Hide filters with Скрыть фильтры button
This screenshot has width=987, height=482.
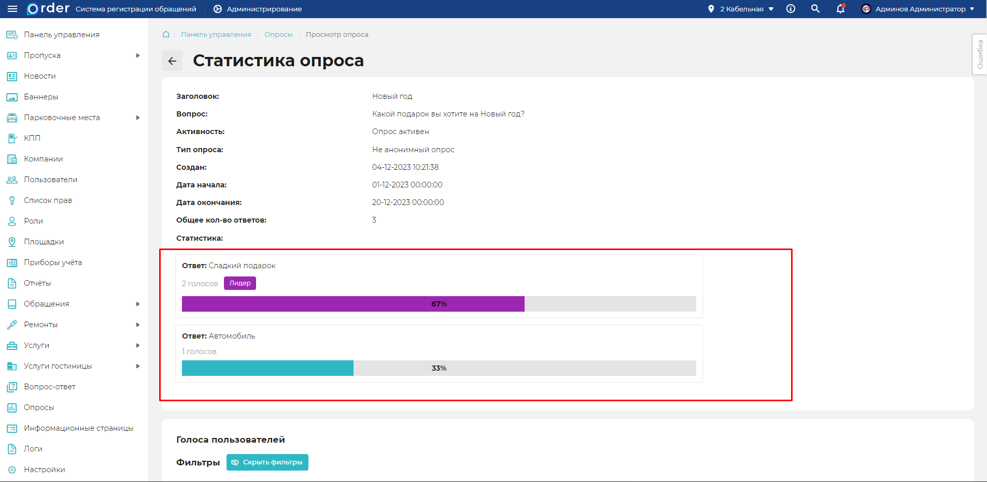[267, 462]
